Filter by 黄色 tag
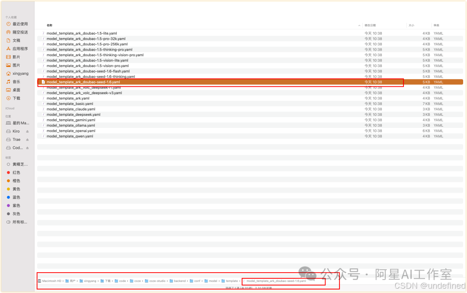Image resolution: width=467 pixels, height=293 pixels. click(x=13, y=189)
